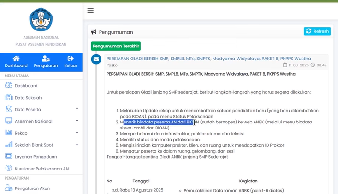Click the envelope icon on announcement timeline
The image size is (338, 194).
point(96,59)
